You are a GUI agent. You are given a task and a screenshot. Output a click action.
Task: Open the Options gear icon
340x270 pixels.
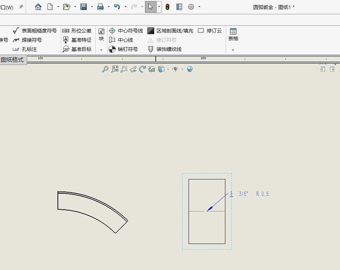click(x=191, y=7)
